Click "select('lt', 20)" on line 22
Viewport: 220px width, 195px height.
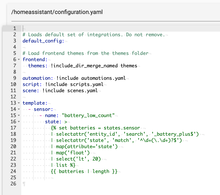click(x=79, y=159)
